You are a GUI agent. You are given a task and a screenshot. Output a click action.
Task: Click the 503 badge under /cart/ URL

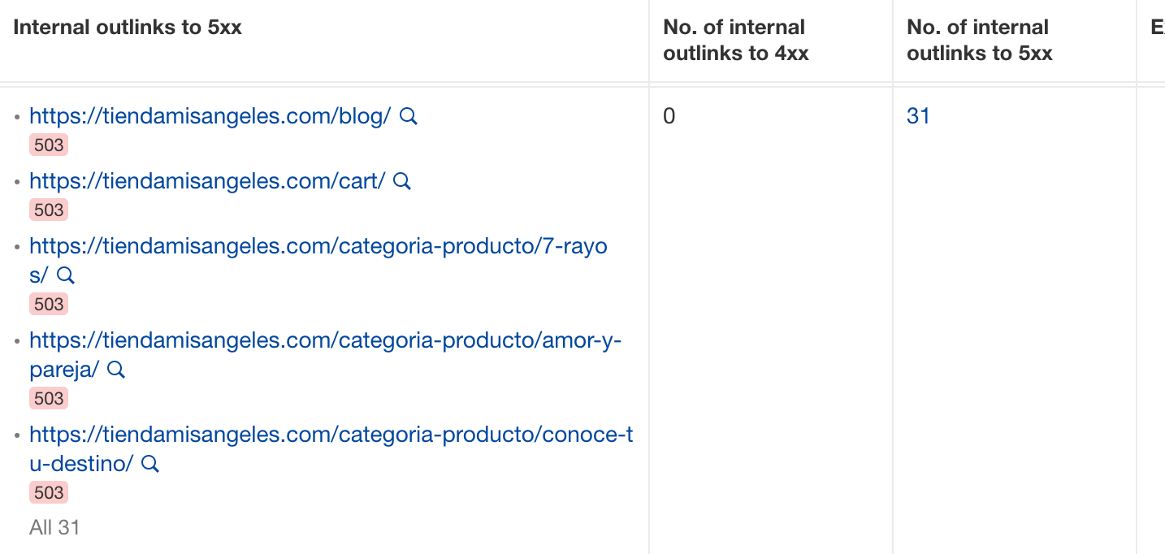click(49, 210)
